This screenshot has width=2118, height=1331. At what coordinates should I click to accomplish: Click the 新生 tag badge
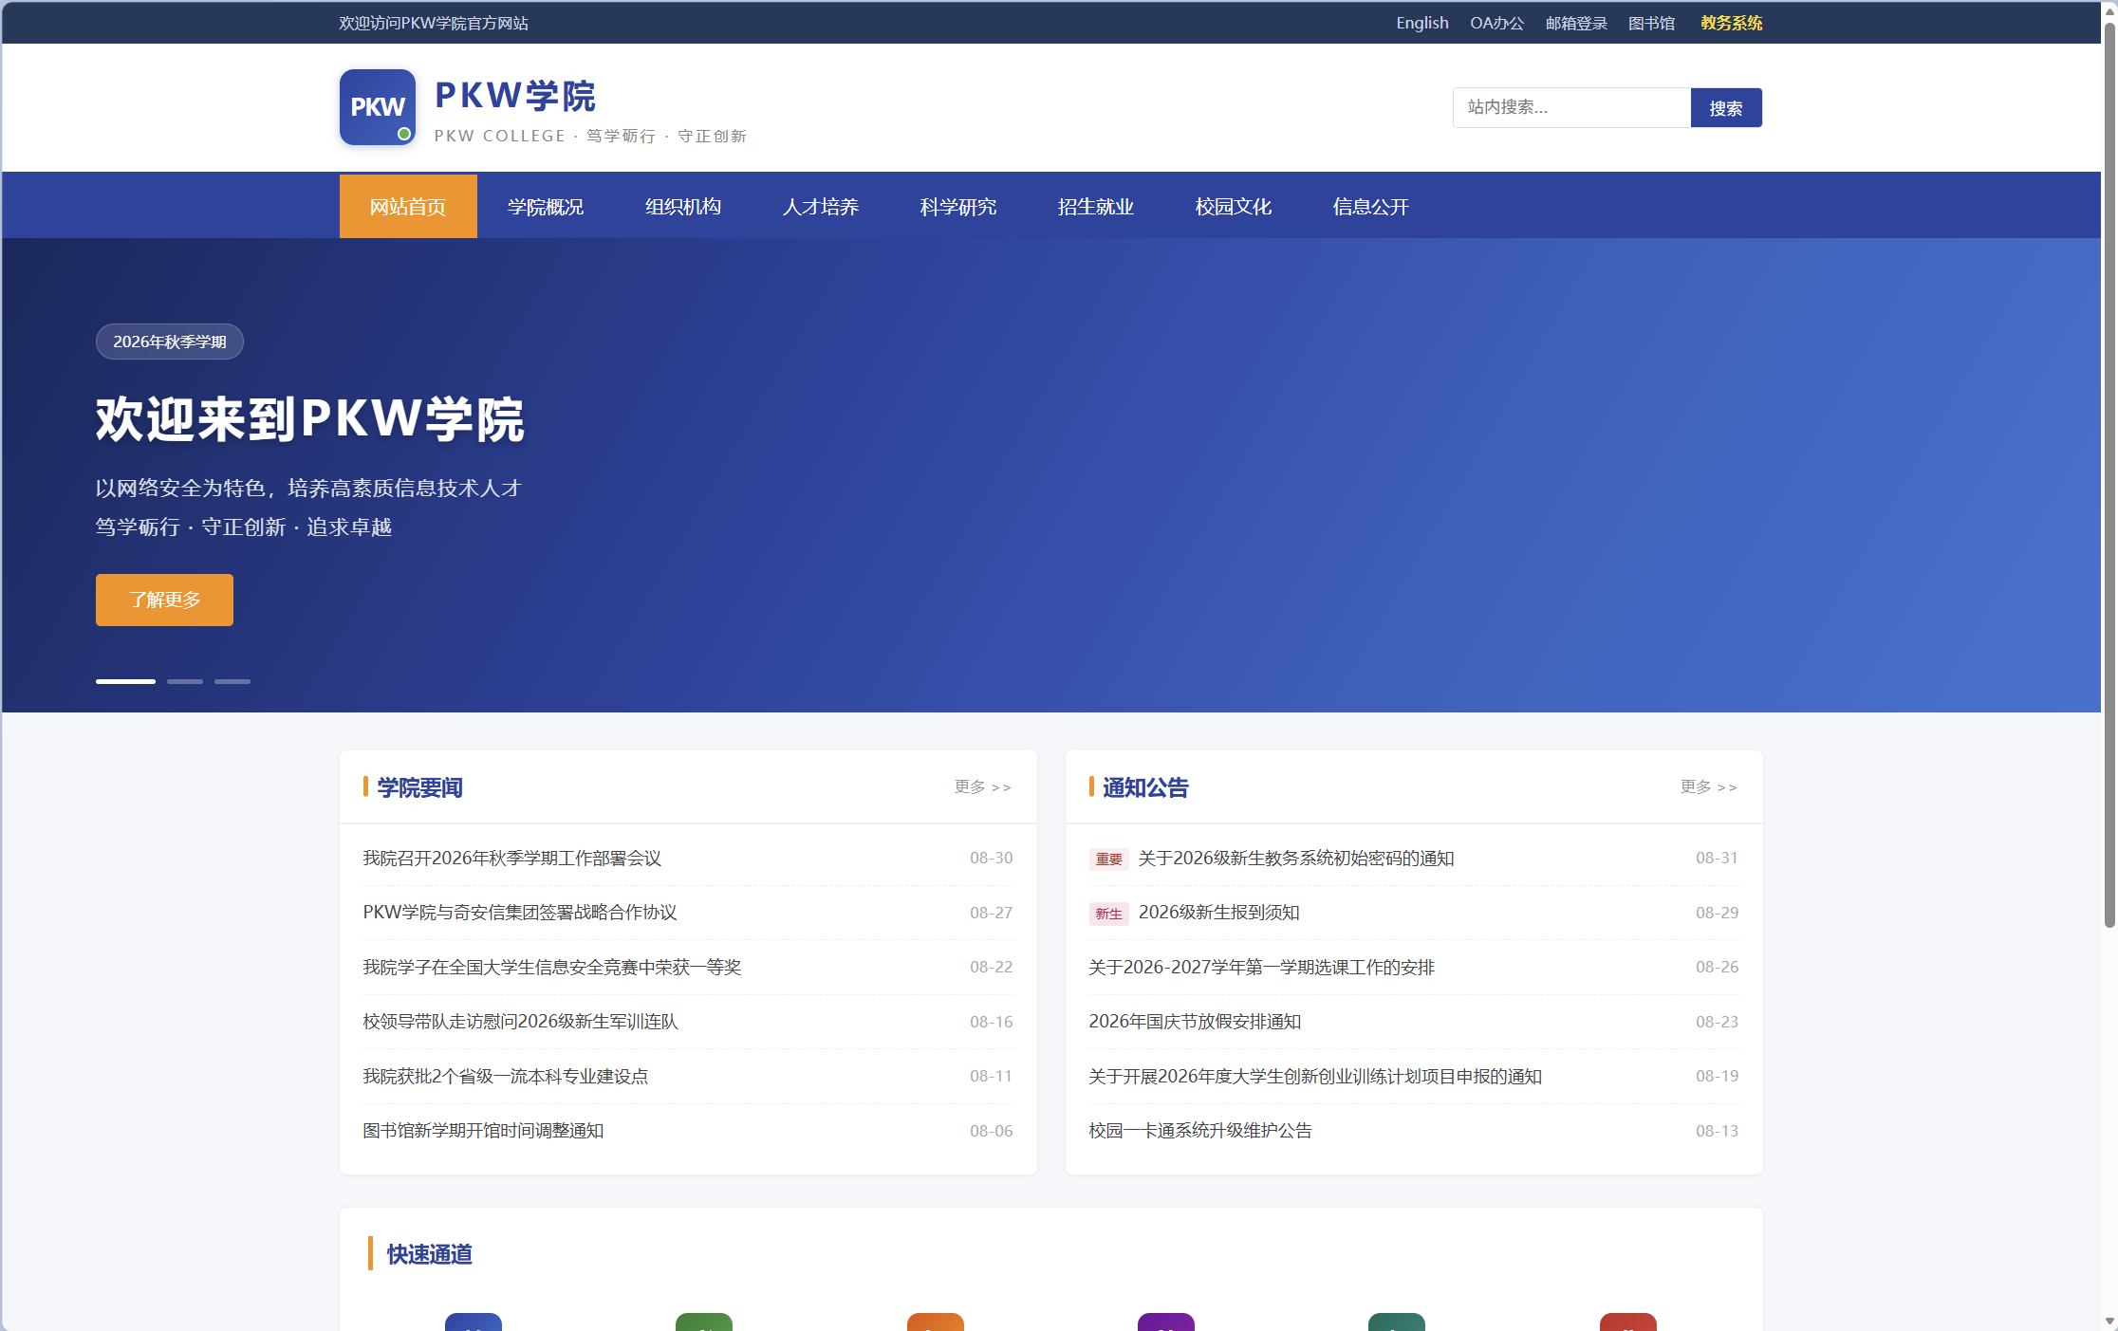(x=1108, y=913)
